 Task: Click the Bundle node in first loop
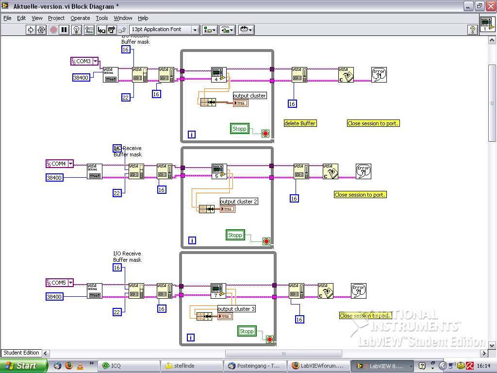point(208,102)
